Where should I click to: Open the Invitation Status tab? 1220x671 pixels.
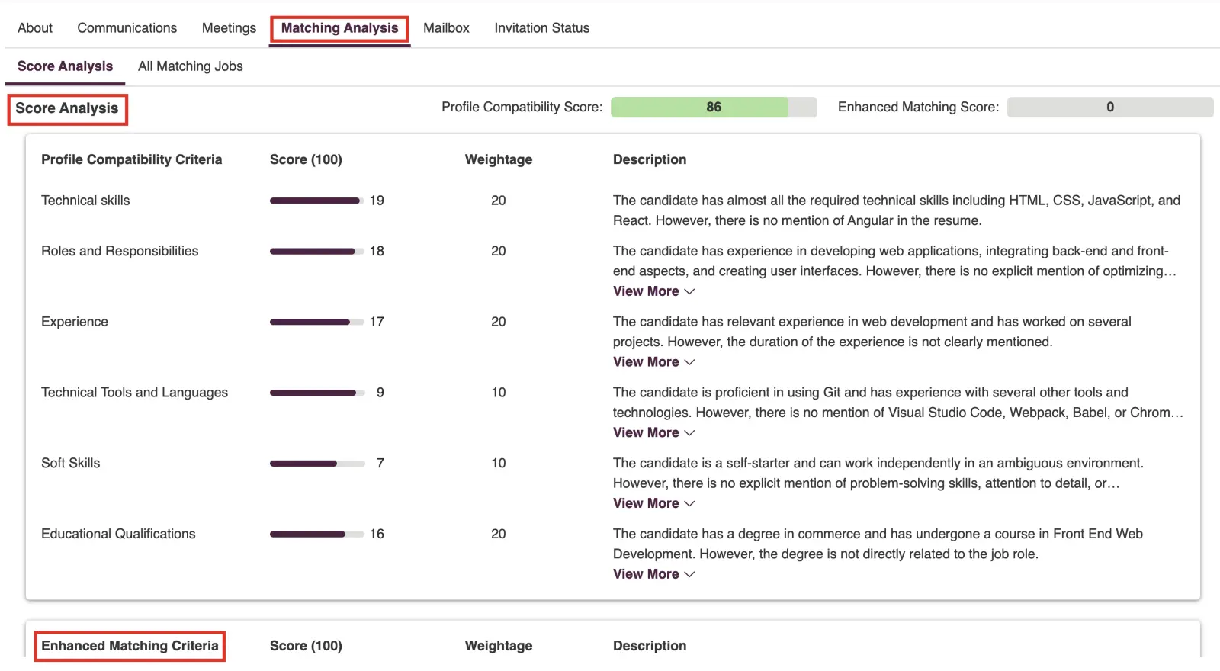point(542,28)
